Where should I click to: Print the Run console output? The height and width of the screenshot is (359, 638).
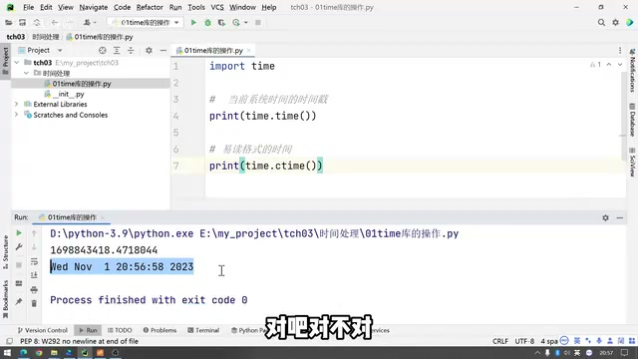coord(34,289)
